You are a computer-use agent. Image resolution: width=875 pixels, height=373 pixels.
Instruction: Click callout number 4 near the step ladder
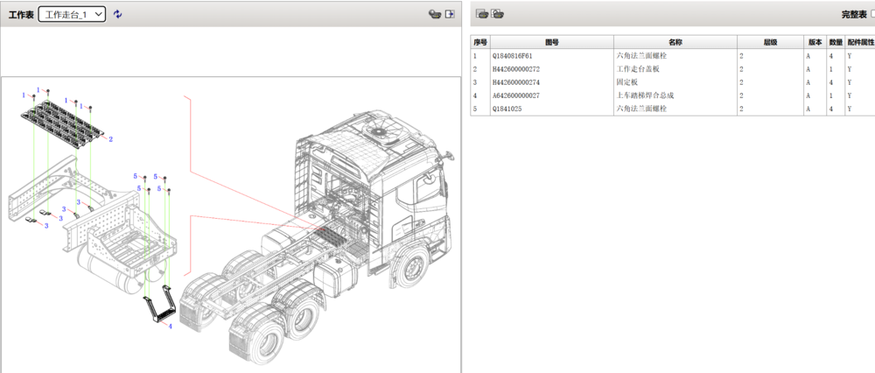[170, 327]
